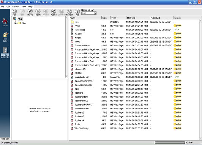The width and height of the screenshot is (202, 145).
Task: Click the file icon beside favicon.ico
Action: pyautogui.click(x=72, y=30)
